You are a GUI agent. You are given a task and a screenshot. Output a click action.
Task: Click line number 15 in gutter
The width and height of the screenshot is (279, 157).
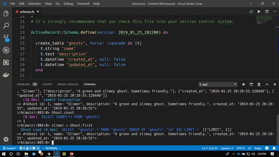[x=22, y=43]
